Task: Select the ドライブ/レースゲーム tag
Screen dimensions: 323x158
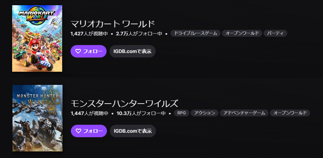Action: point(196,34)
